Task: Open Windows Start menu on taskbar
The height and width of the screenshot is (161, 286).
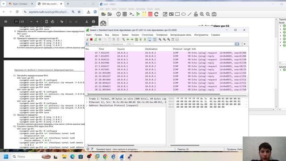Action: click(6, 157)
